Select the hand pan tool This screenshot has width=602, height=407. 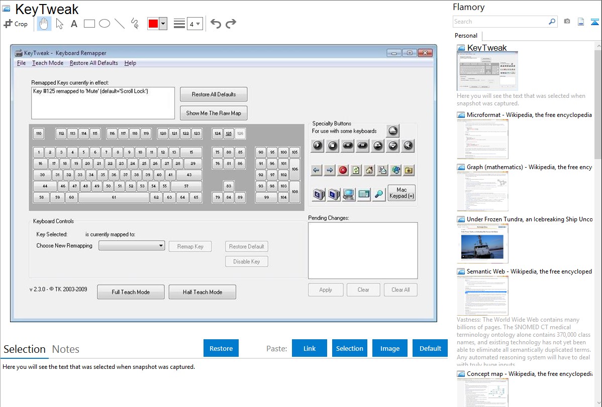pos(44,24)
